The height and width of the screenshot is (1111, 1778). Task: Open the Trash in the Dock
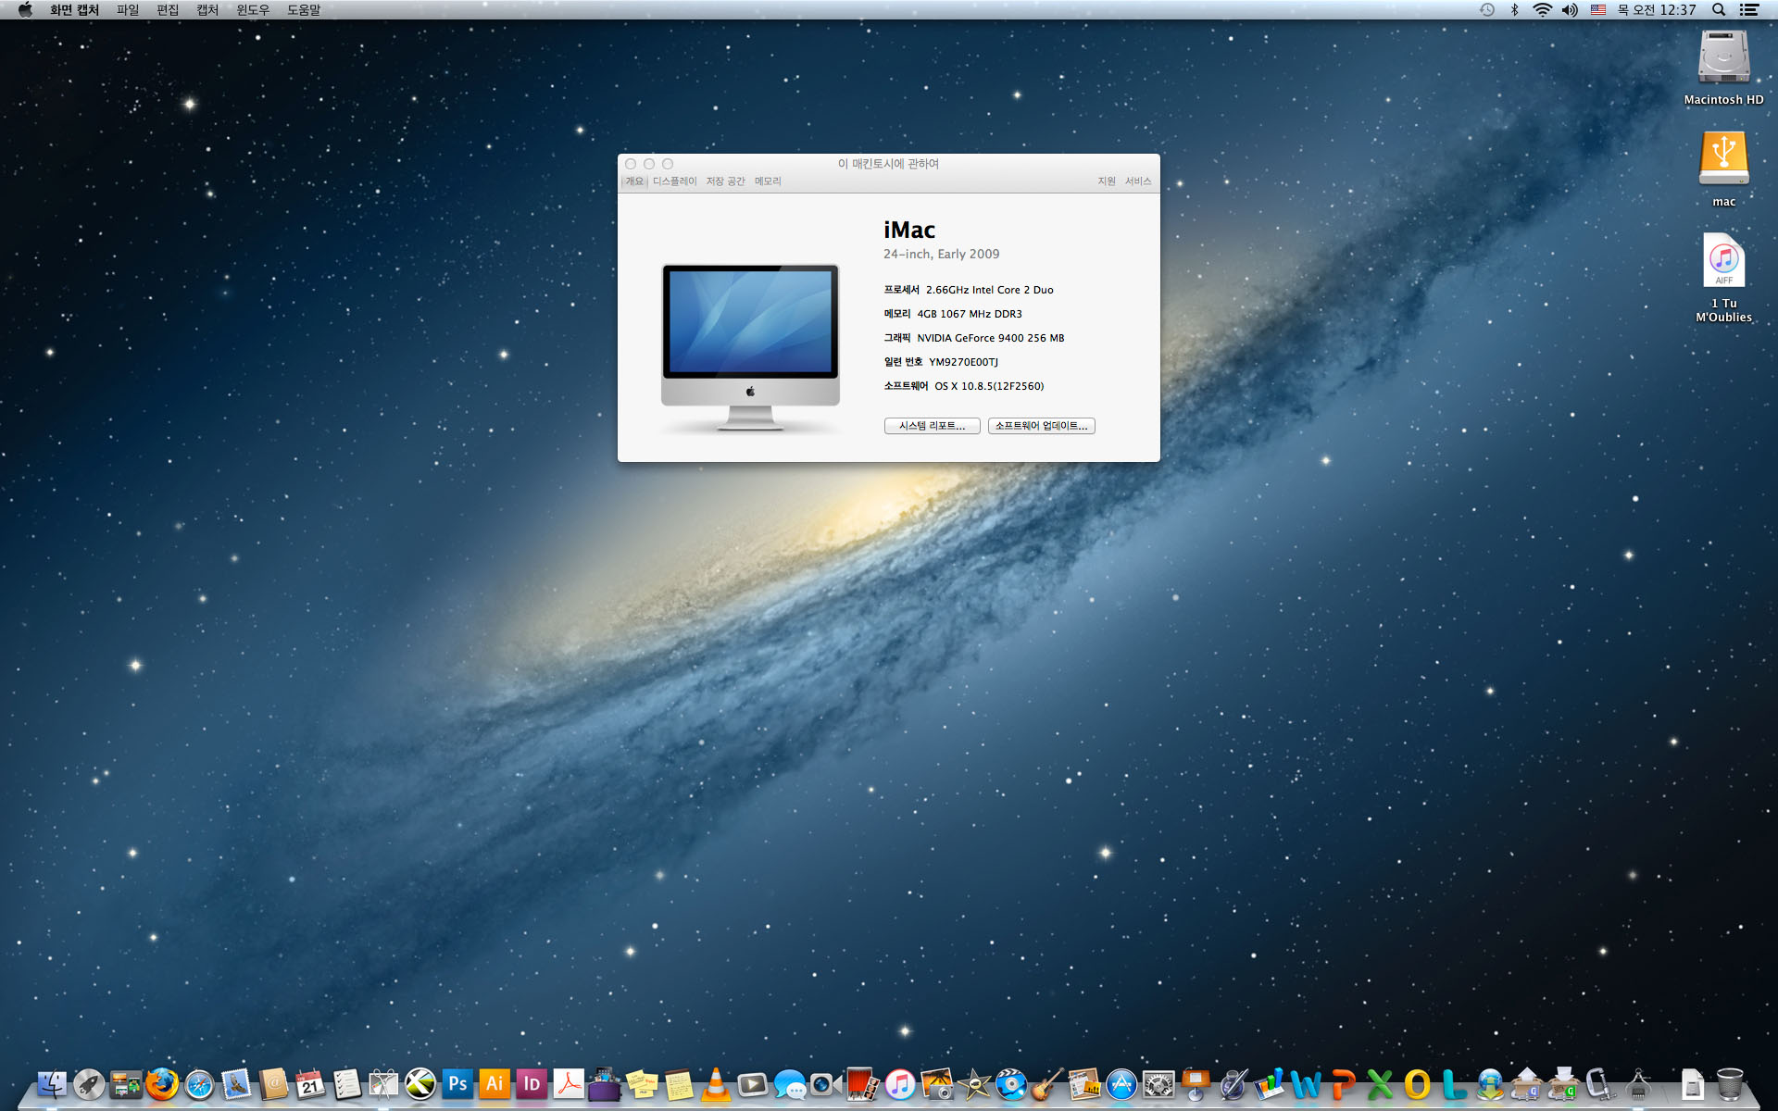1729,1084
